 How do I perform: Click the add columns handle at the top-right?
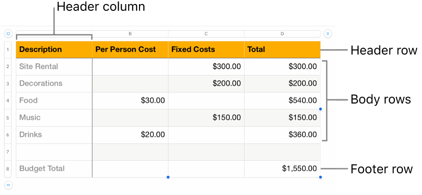(328, 33)
